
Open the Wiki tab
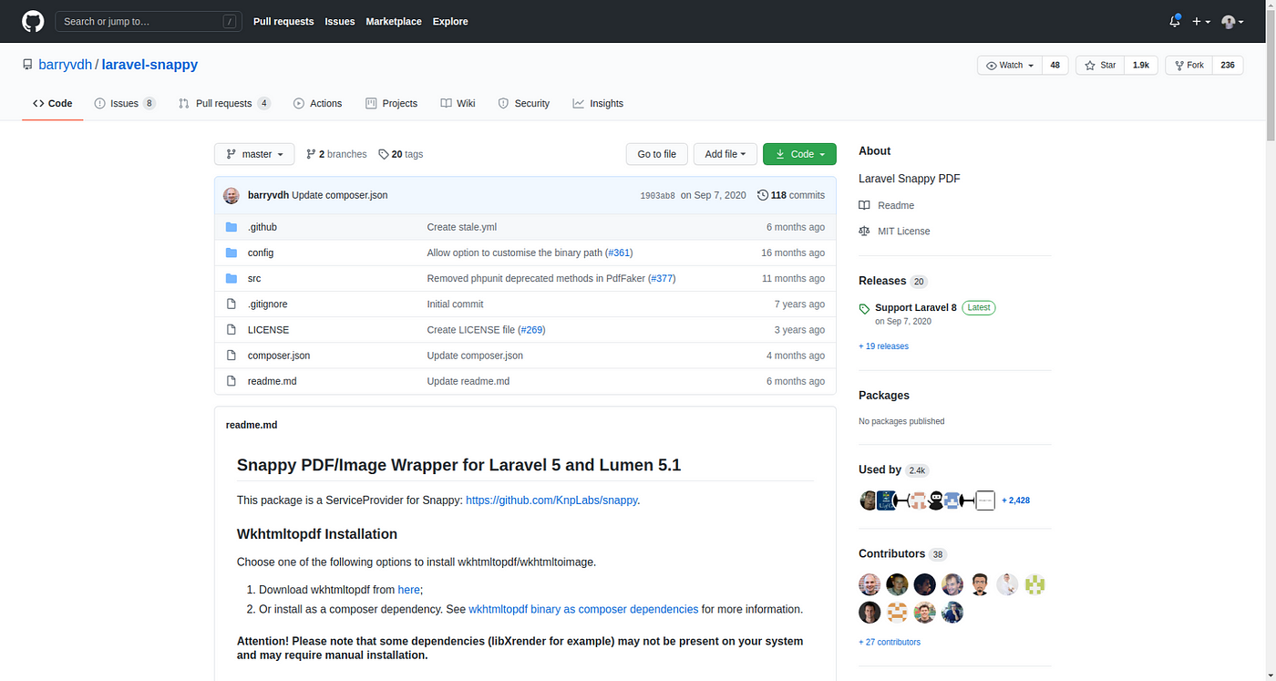(x=458, y=103)
